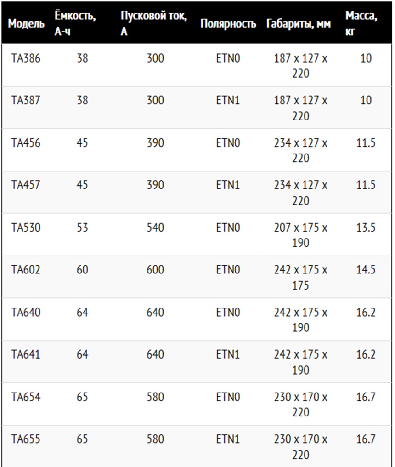Screen dimensions: 395x467
Task: Click the TA655 model name
Action: (26, 439)
